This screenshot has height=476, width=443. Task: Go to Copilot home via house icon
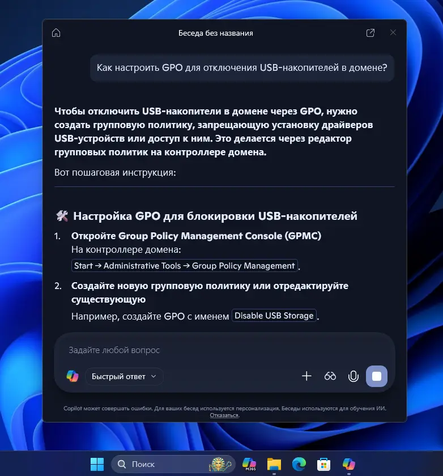pyautogui.click(x=56, y=33)
